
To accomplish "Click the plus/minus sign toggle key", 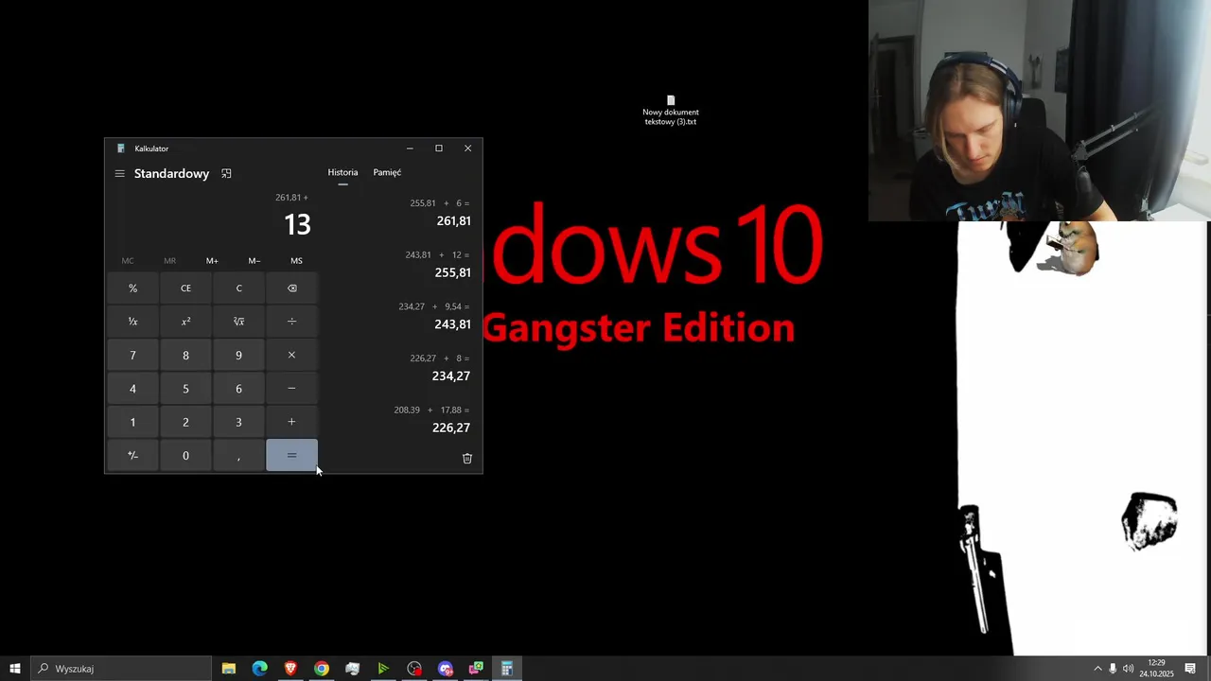I will pos(132,456).
